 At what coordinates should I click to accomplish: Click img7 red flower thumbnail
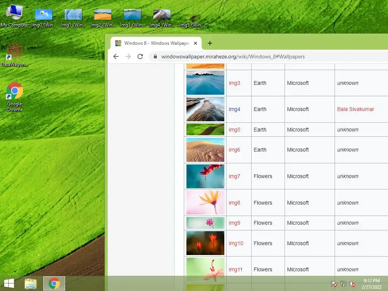pos(205,176)
